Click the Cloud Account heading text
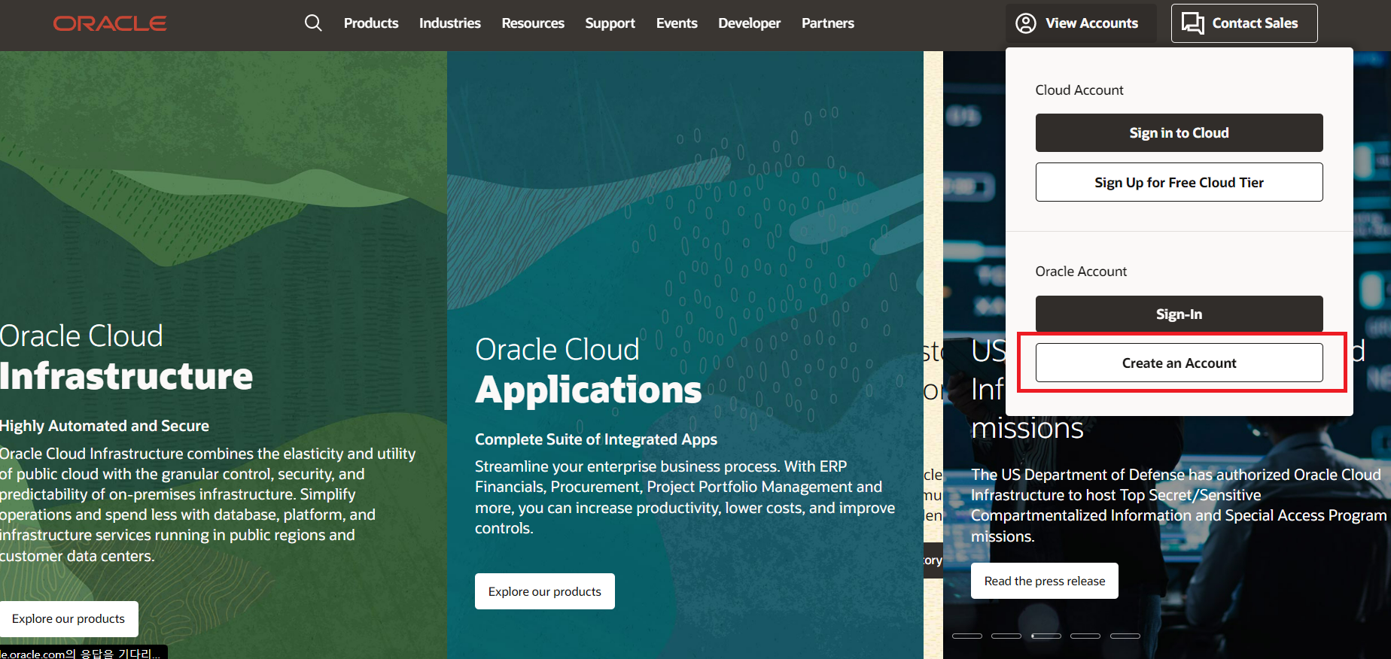The height and width of the screenshot is (659, 1391). (1079, 90)
